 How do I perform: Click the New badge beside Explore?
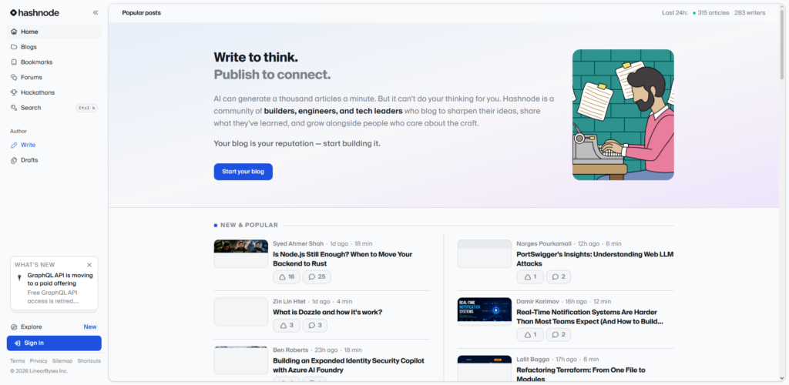click(90, 326)
